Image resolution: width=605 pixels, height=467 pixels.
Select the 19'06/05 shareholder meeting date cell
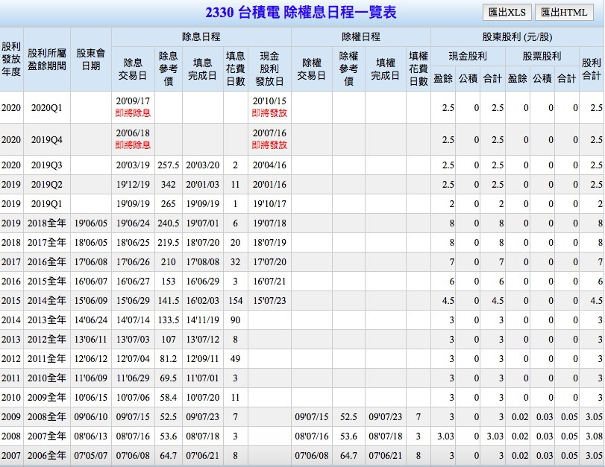pyautogui.click(x=91, y=223)
